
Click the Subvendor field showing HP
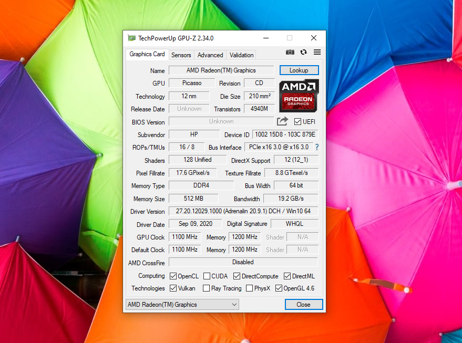194,134
